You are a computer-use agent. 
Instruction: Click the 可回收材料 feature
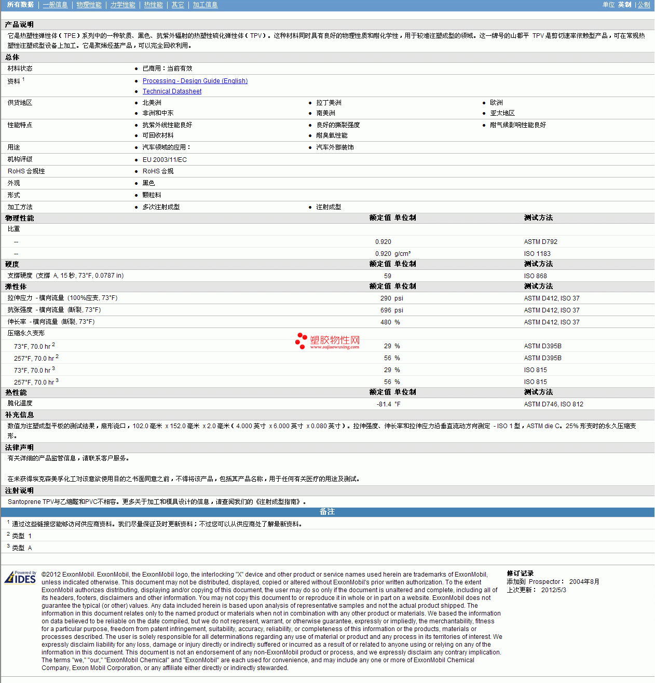tap(158, 135)
